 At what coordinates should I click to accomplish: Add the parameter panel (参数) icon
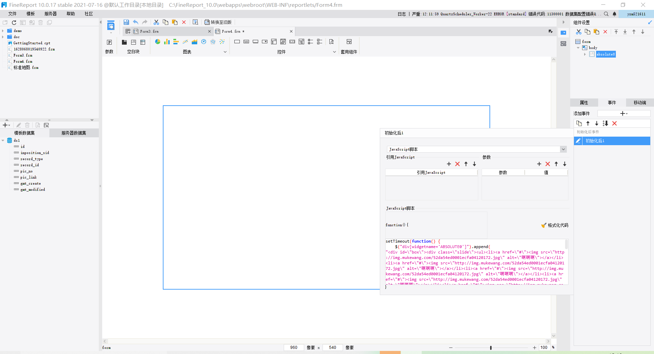coord(109,42)
